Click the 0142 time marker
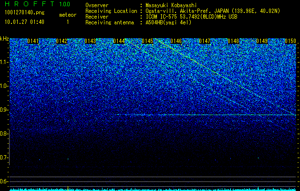300x191 pixels. coord(62,41)
